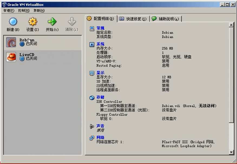Click the 禁用 audio status text
The height and width of the screenshot is (164, 237).
pyautogui.click(x=100, y=130)
